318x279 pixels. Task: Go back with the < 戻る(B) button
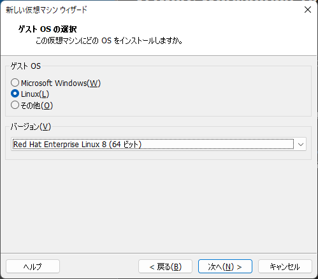point(165,266)
